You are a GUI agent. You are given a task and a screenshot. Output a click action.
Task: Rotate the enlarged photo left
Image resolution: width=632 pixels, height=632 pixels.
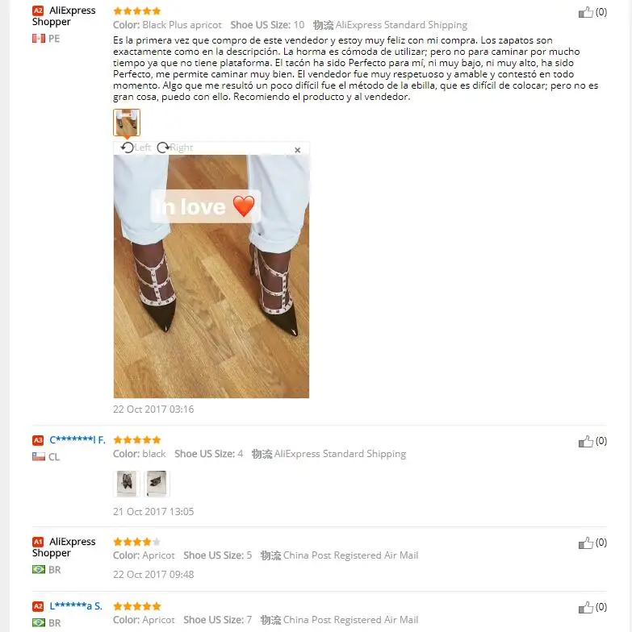pos(136,148)
